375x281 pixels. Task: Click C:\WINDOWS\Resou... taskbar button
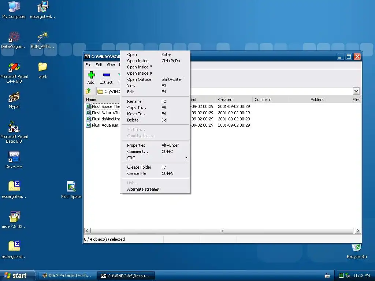[x=126, y=276]
